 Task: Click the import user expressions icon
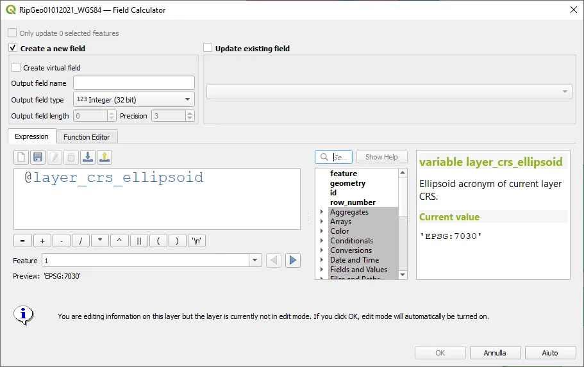(88, 157)
